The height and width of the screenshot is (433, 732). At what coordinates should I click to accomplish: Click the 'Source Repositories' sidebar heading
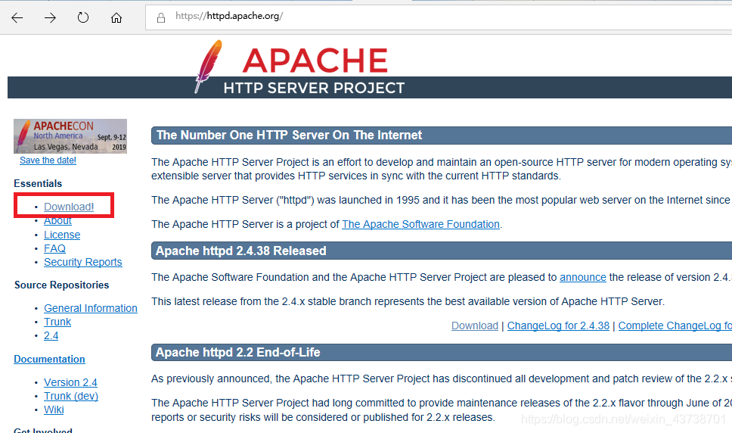pyautogui.click(x=61, y=285)
